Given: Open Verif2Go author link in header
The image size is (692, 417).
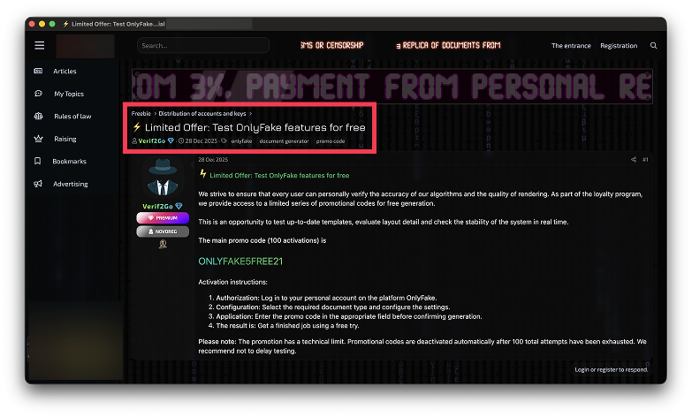Looking at the screenshot, I should coord(152,140).
